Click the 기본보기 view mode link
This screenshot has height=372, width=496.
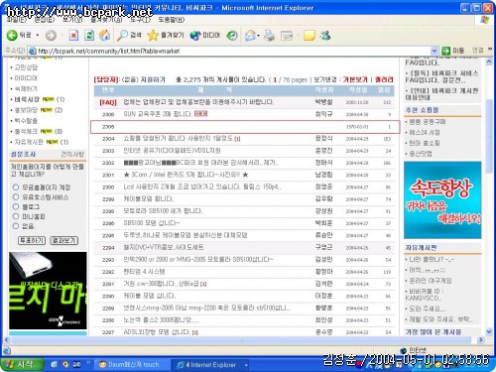(355, 79)
